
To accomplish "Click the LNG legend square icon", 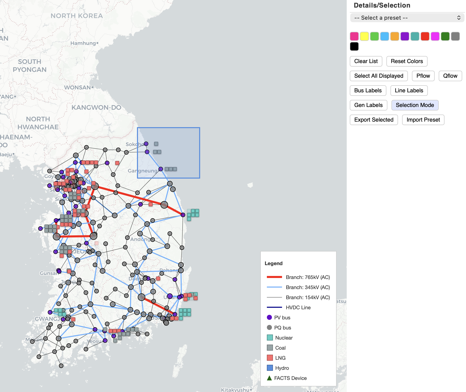I will 270,358.
